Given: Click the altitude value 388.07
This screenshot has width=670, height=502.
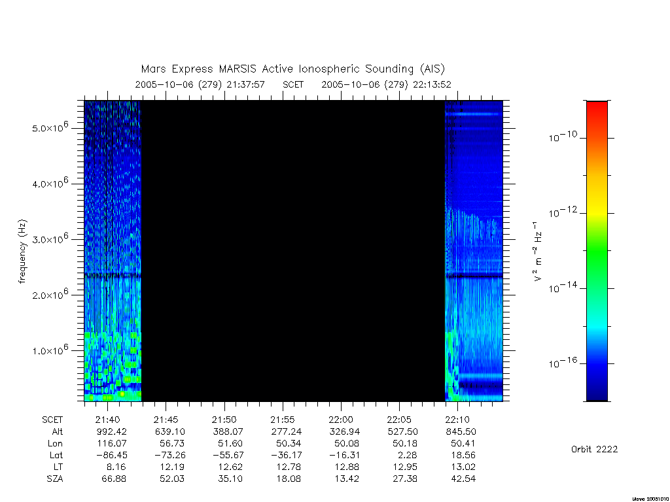Looking at the screenshot, I should [228, 431].
